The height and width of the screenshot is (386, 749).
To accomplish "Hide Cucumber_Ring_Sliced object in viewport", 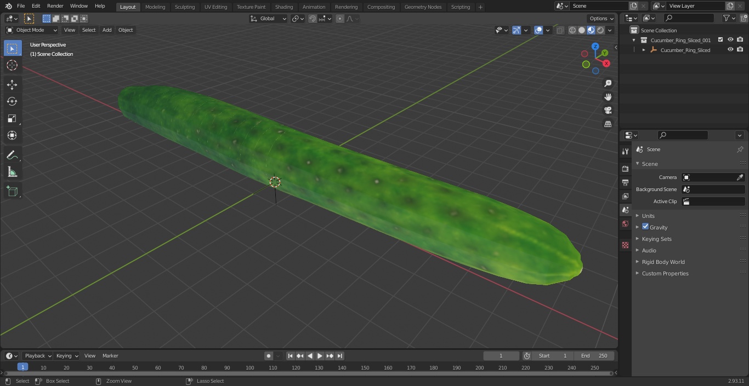I will 730,50.
